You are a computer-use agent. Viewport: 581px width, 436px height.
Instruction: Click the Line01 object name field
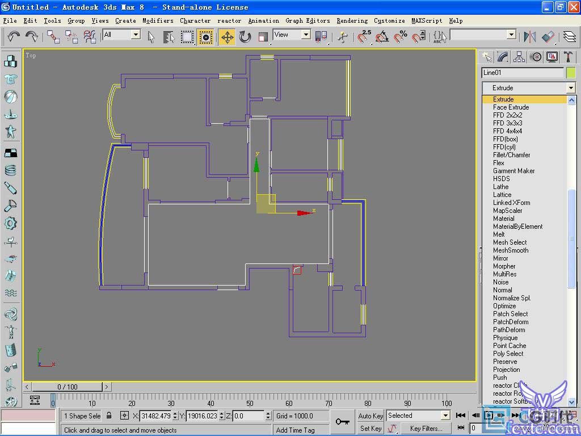[x=523, y=73]
